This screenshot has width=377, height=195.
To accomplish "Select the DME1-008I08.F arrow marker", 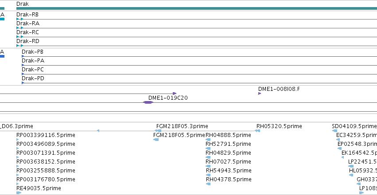I will (260, 94).
